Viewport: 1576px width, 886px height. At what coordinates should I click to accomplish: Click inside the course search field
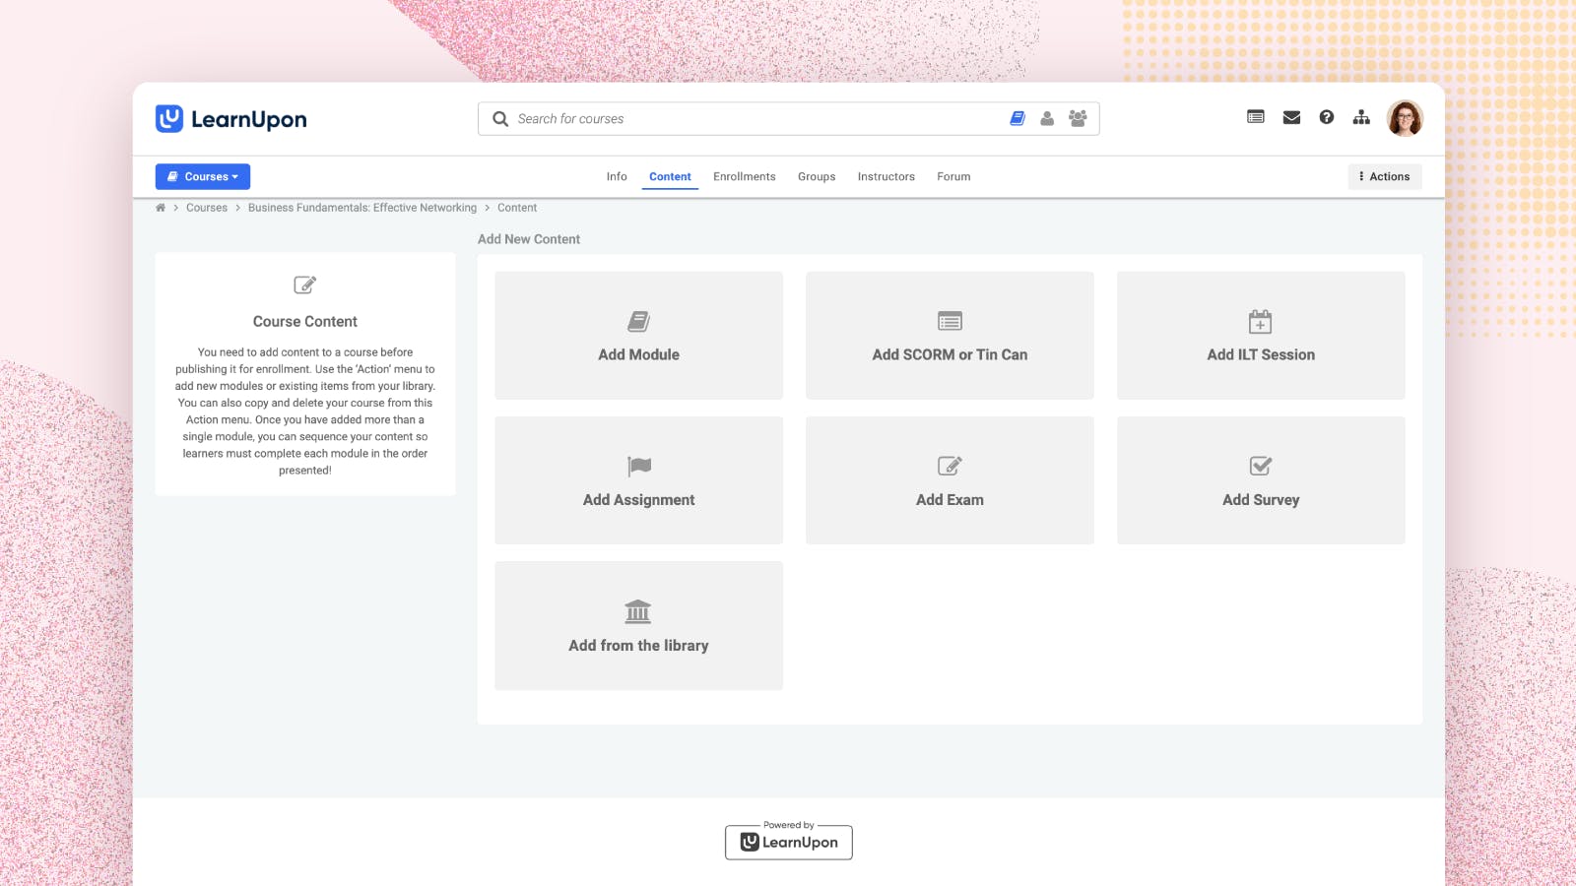pos(689,118)
